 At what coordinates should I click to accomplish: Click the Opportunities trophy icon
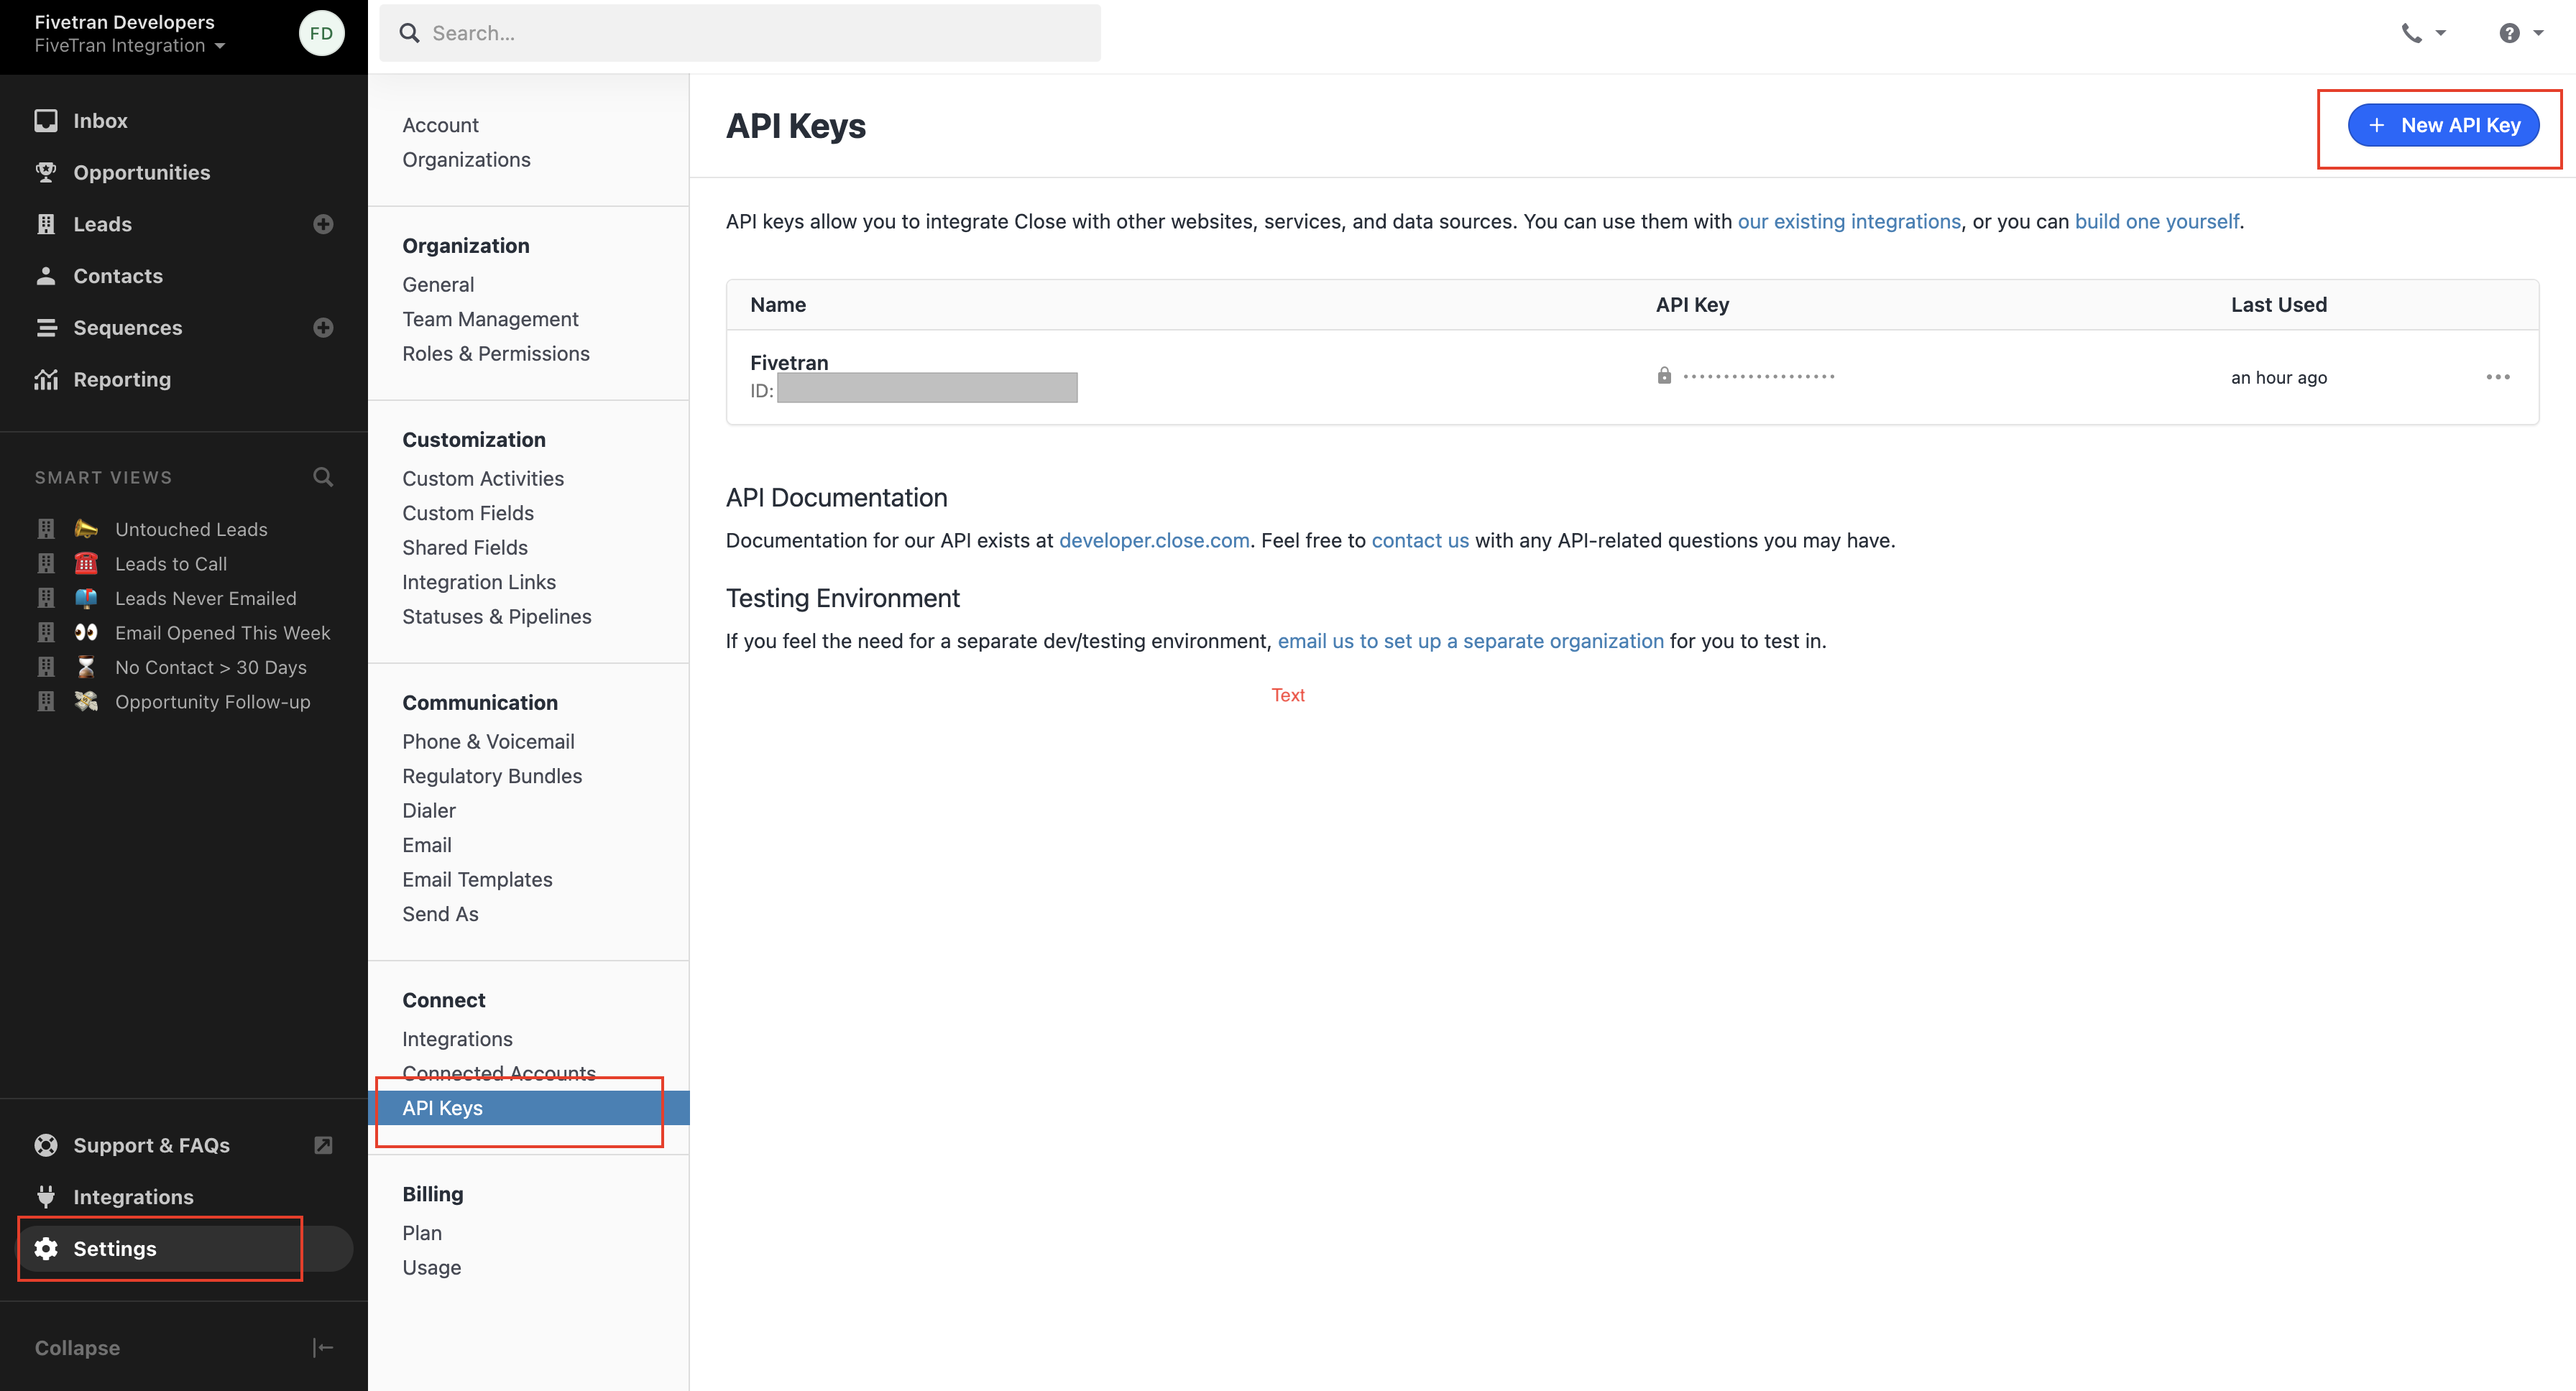[x=46, y=173]
